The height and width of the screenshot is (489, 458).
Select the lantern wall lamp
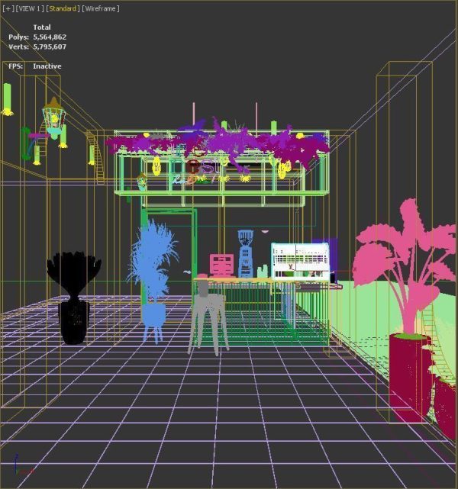tap(54, 118)
